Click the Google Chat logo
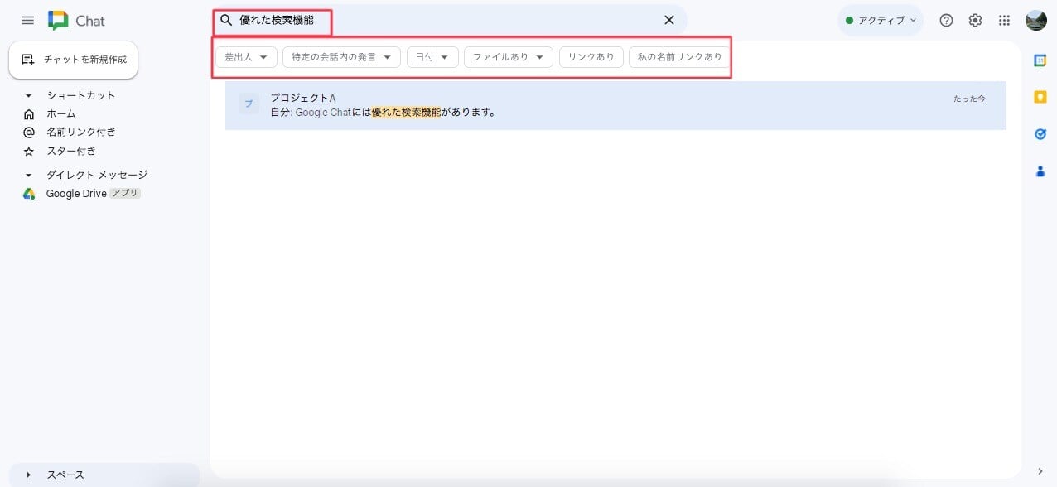This screenshot has height=487, width=1057. (x=76, y=21)
